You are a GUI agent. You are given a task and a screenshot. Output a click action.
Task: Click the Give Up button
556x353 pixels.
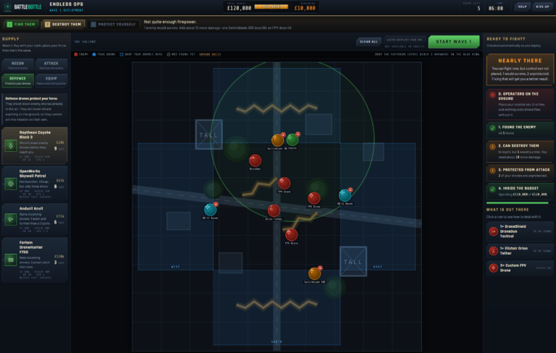coord(542,7)
